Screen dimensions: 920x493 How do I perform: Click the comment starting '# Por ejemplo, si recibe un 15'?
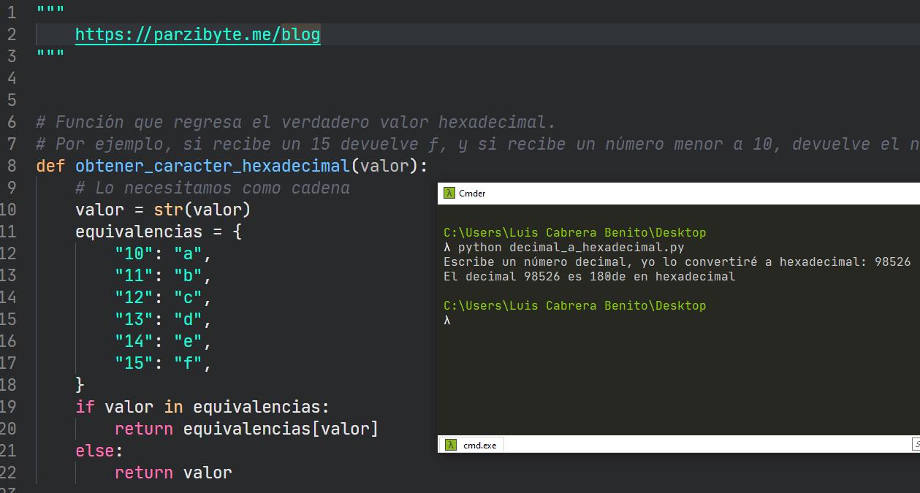coord(478,144)
